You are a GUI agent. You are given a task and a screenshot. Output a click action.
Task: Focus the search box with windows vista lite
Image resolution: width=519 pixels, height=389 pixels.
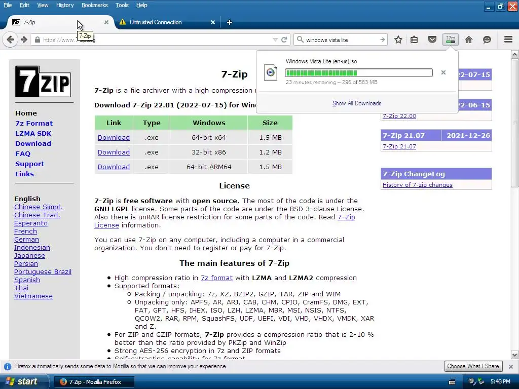click(341, 40)
